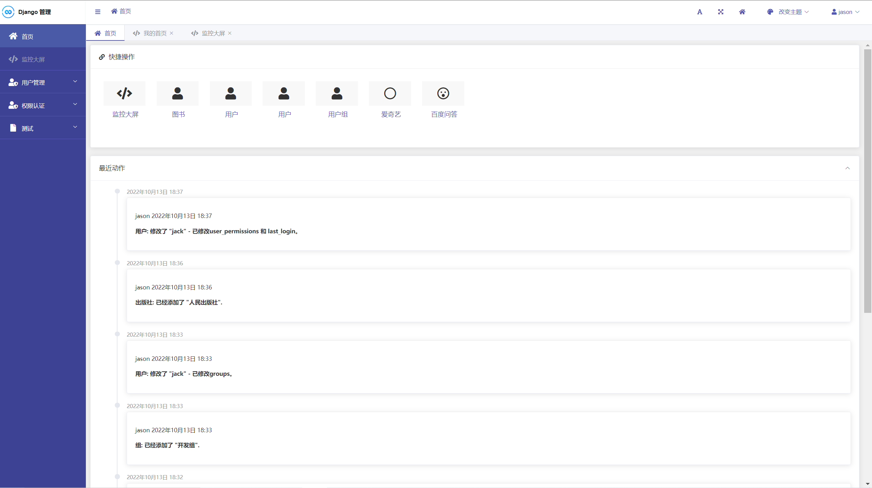872x488 pixels.
Task: Open the 百度问答 face icon shortcut
Action: pos(443,94)
